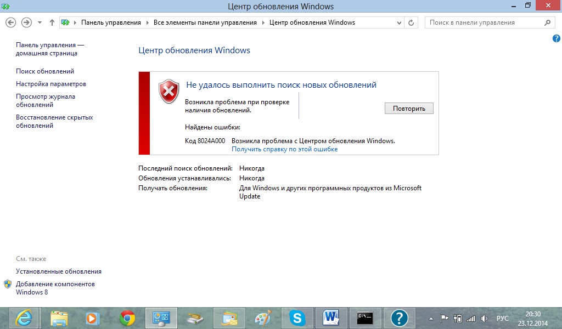The height and width of the screenshot is (329, 562).
Task: Go forward with the navigation arrow
Action: (26, 22)
